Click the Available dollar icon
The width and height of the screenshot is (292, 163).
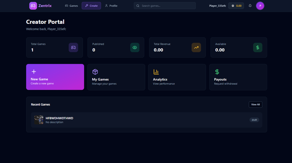(257, 47)
